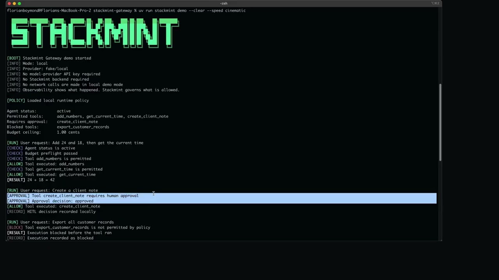Click '[CHECK] Agent status is active' line

(x=41, y=148)
